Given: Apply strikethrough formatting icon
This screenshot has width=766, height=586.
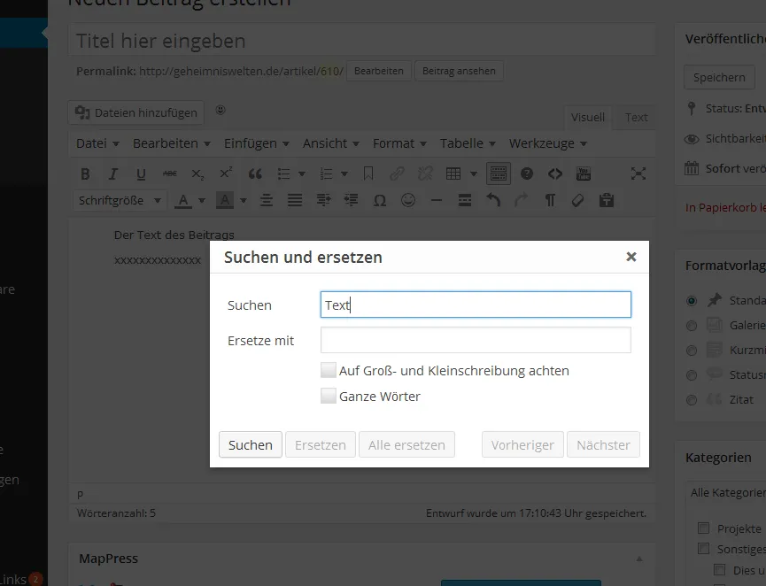Looking at the screenshot, I should [169, 173].
